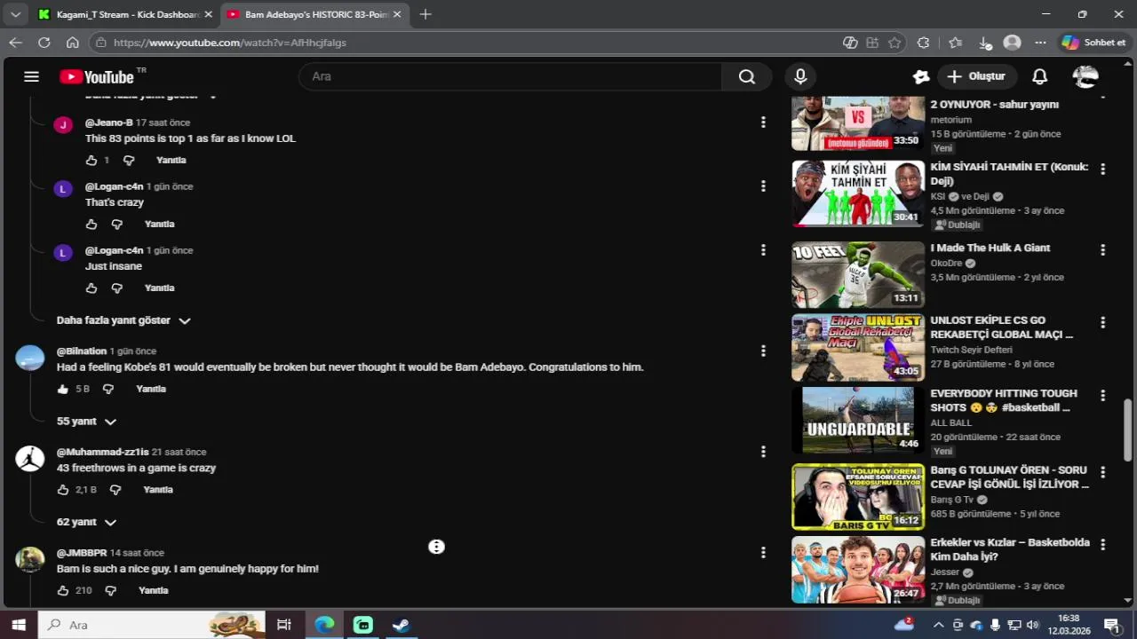The image size is (1137, 639).
Task: Start voice search with microphone icon
Action: [800, 76]
